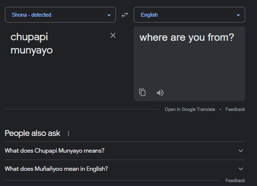Click chevron beside Chupapi Munyayo question
The width and height of the screenshot is (257, 186).
(x=241, y=151)
